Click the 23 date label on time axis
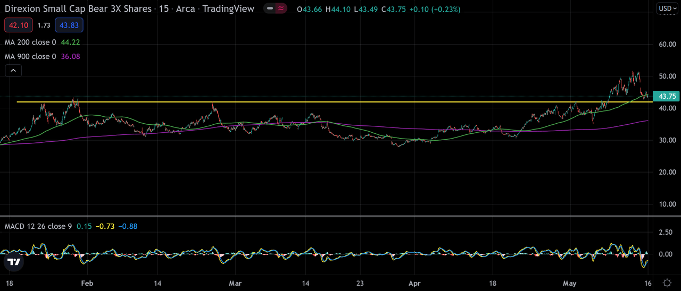Image resolution: width=681 pixels, height=291 pixels. pos(361,283)
